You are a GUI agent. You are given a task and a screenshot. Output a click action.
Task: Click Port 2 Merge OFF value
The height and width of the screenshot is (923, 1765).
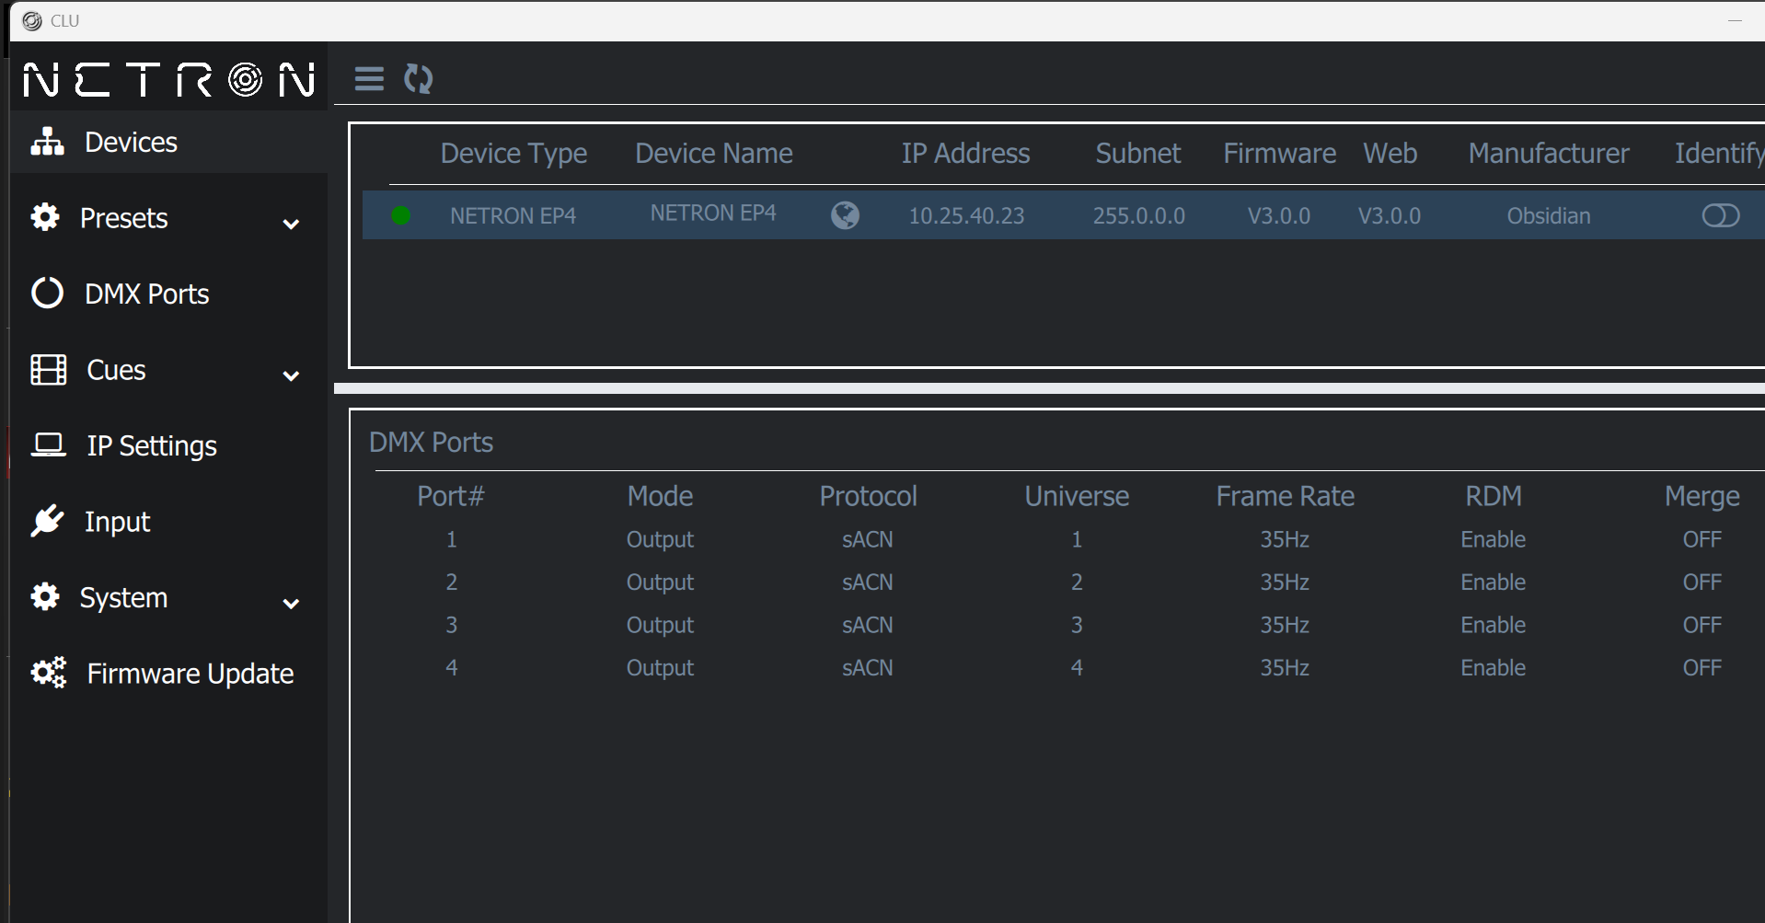tap(1702, 583)
